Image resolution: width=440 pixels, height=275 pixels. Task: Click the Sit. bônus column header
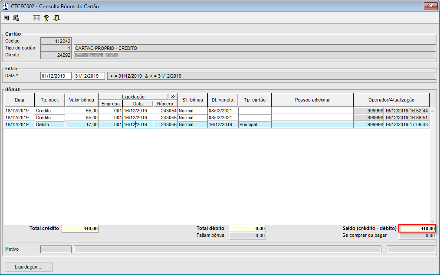pyautogui.click(x=193, y=100)
